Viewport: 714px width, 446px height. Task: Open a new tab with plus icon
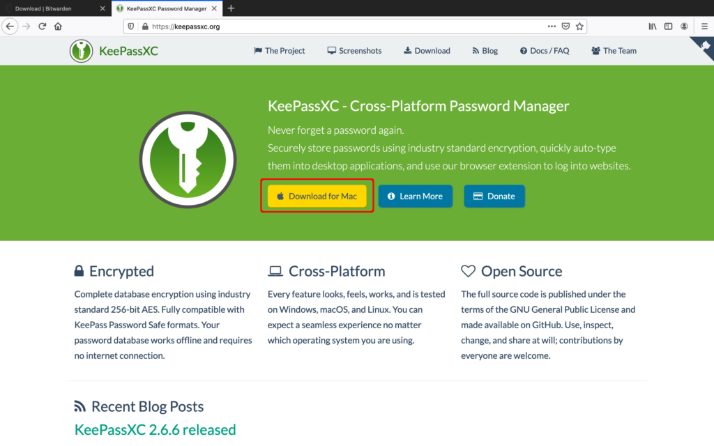click(231, 8)
